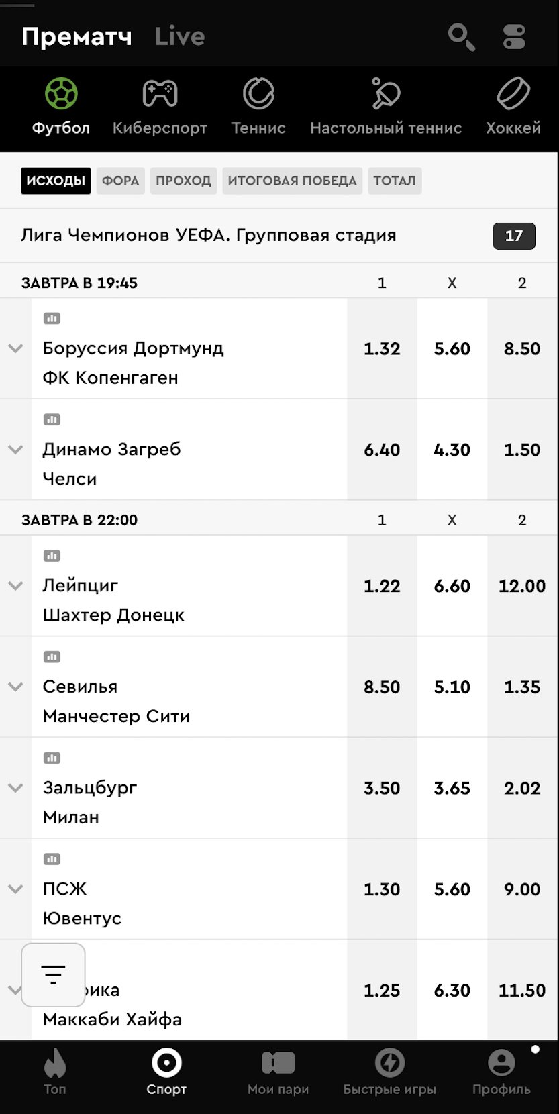Open the search magnifier icon
559x1114 pixels.
[461, 37]
